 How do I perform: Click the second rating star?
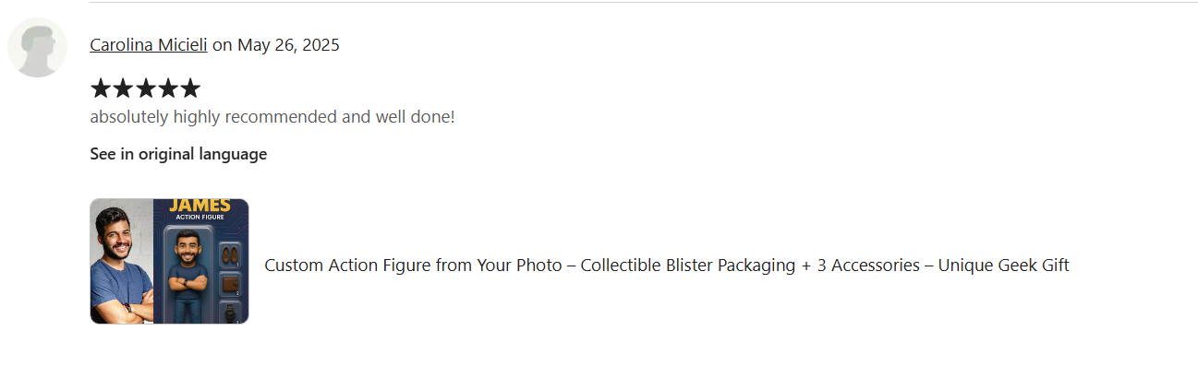point(123,89)
